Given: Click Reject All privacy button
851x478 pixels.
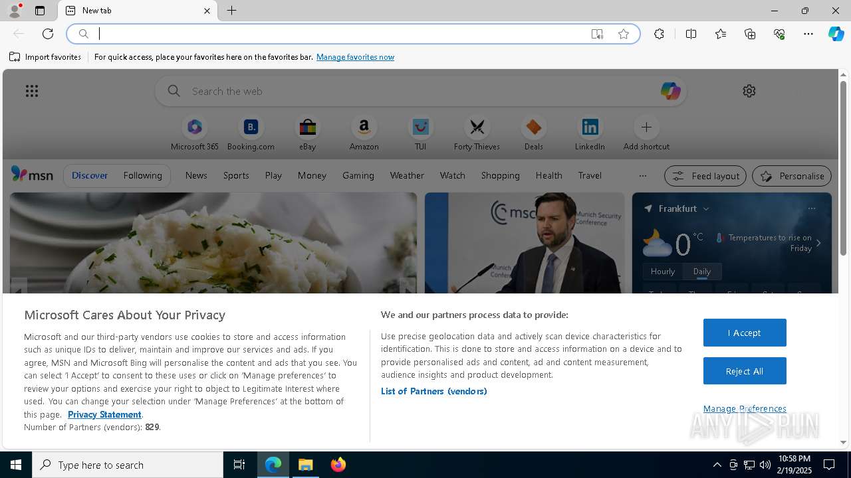Looking at the screenshot, I should click(x=745, y=371).
